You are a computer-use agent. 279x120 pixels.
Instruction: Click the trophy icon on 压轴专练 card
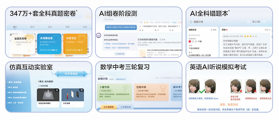pos(164,88)
